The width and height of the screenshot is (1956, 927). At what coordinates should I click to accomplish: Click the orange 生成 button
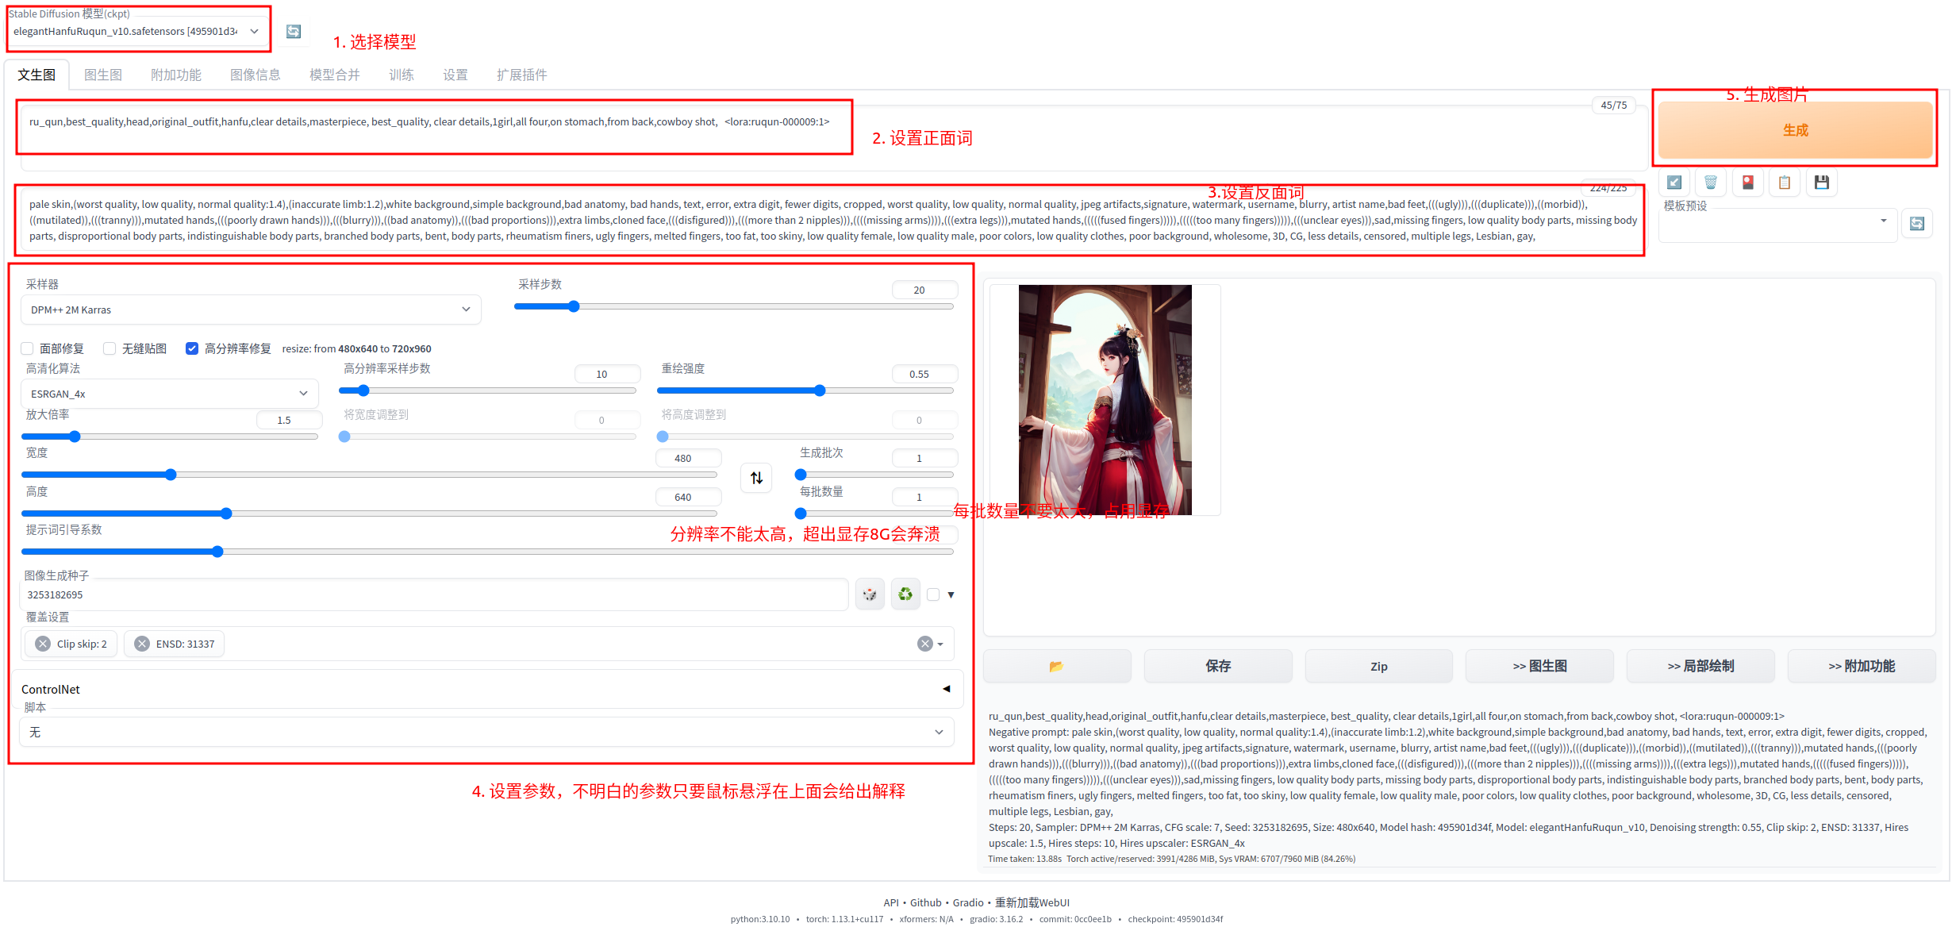pos(1795,131)
